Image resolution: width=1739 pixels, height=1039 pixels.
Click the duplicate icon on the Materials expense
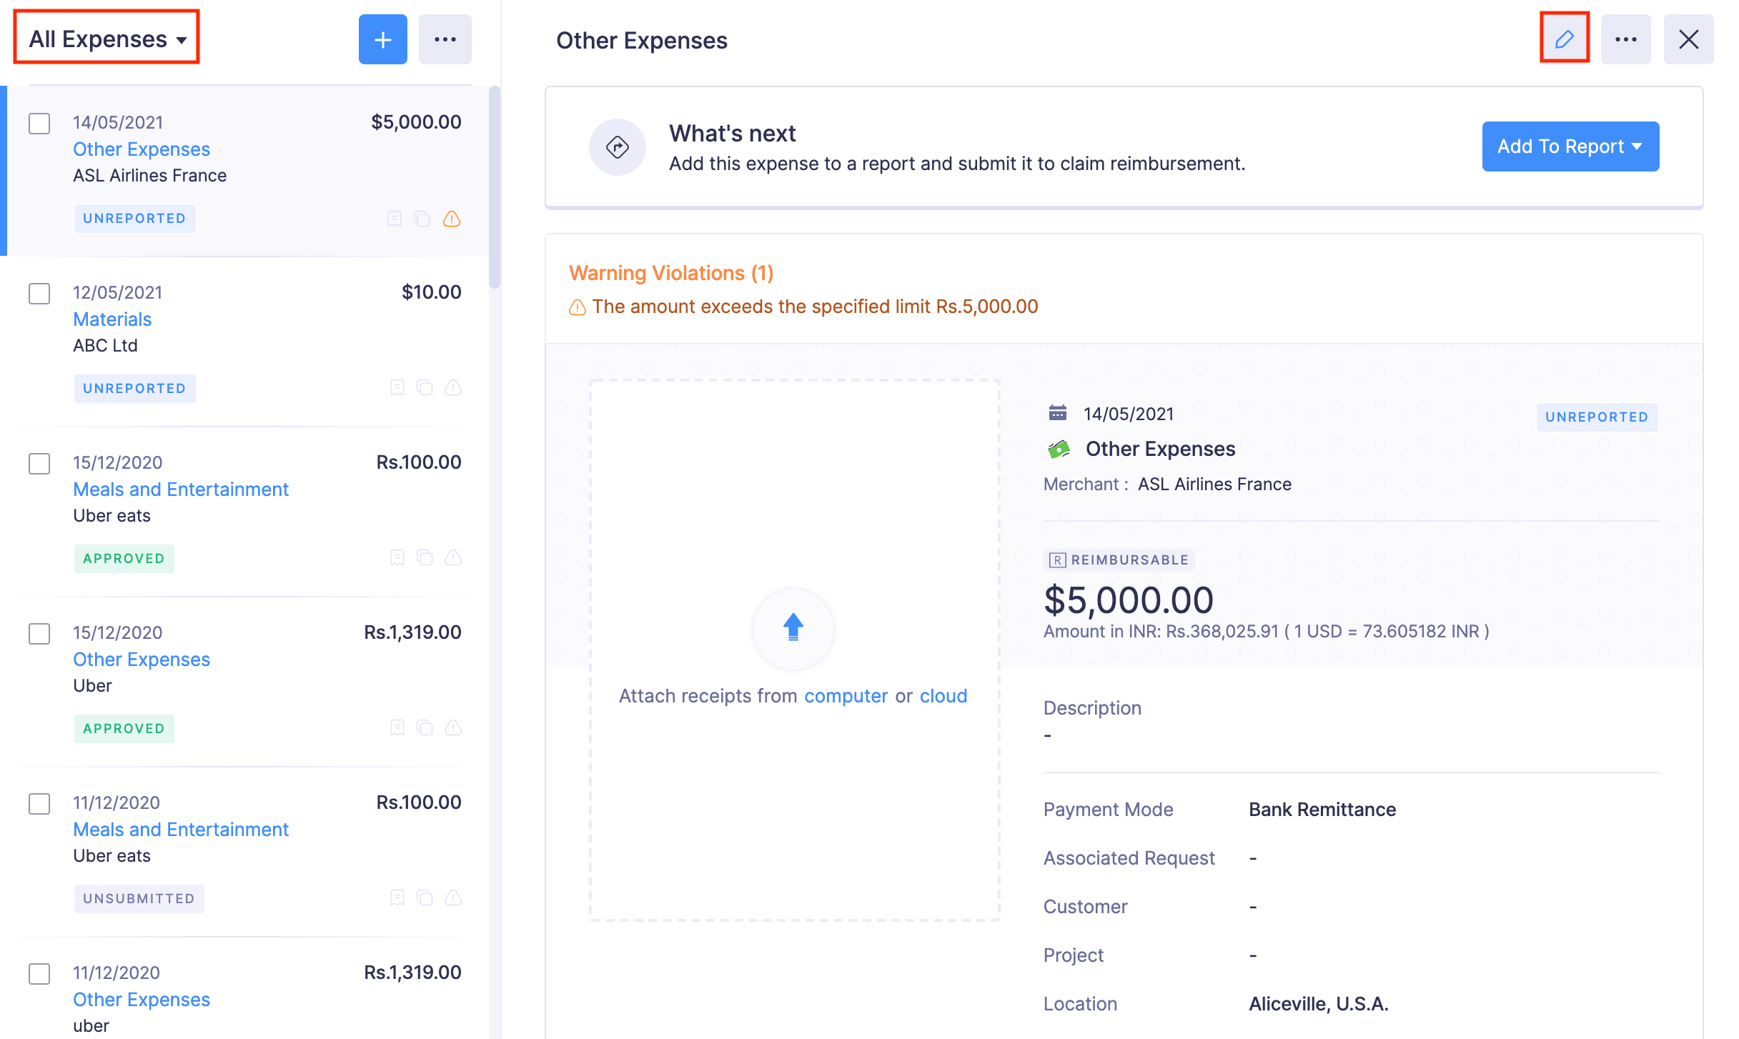[x=425, y=388]
